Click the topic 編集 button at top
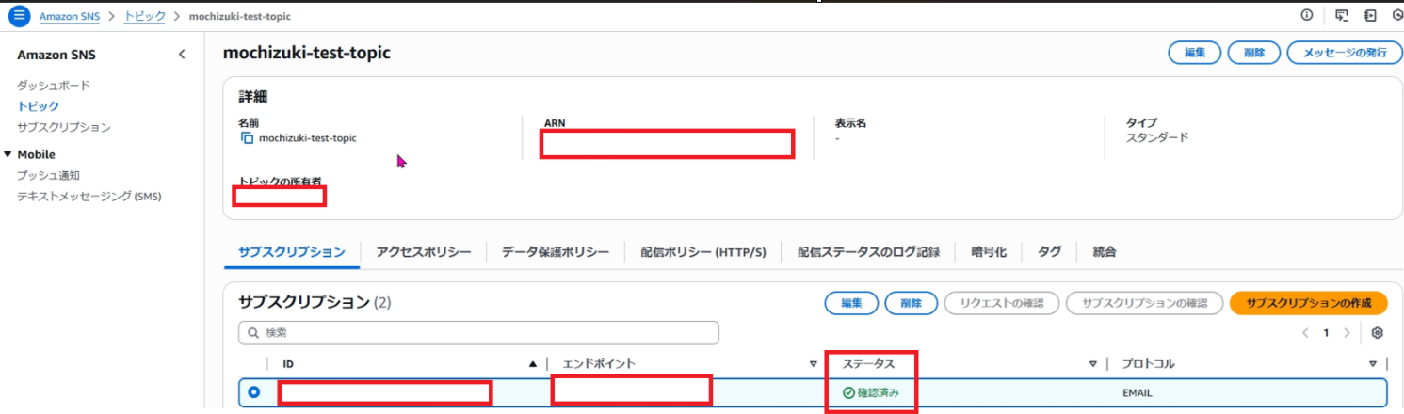 click(1195, 53)
